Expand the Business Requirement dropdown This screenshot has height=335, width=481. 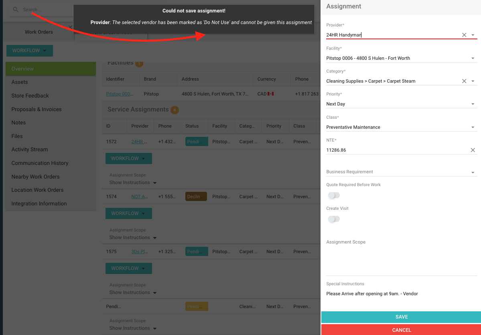pos(473,172)
